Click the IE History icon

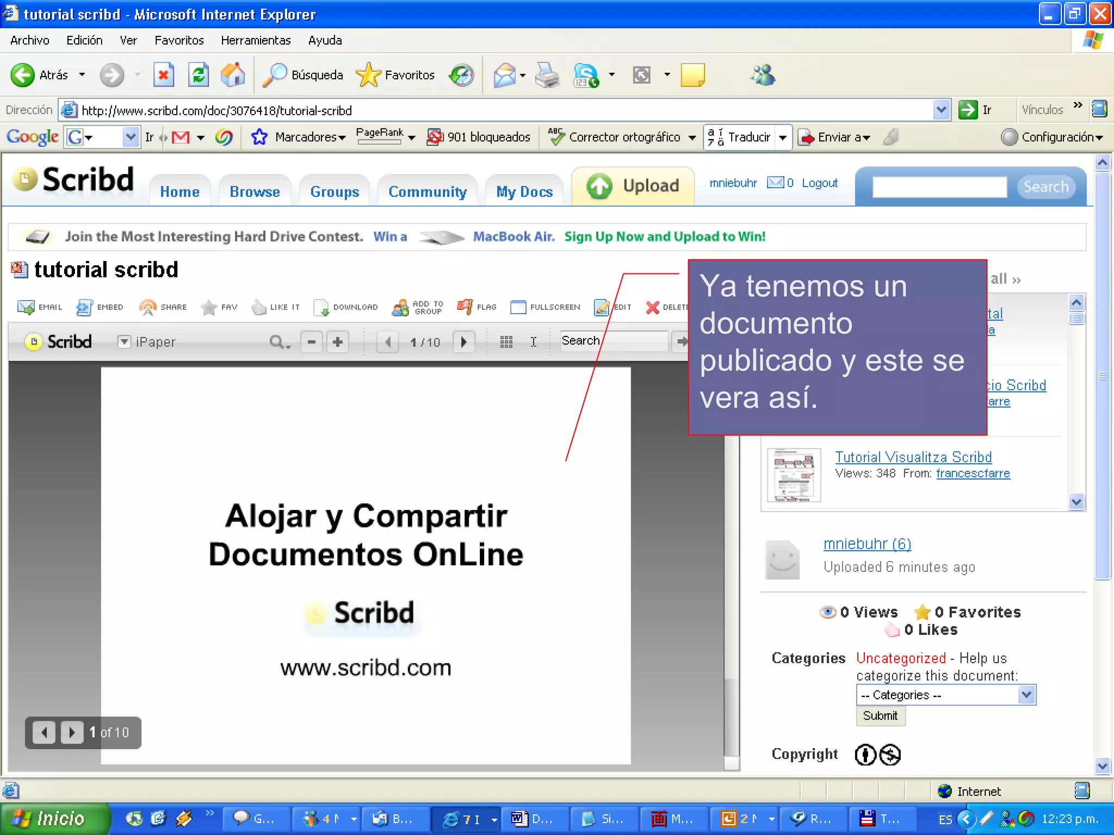(461, 75)
